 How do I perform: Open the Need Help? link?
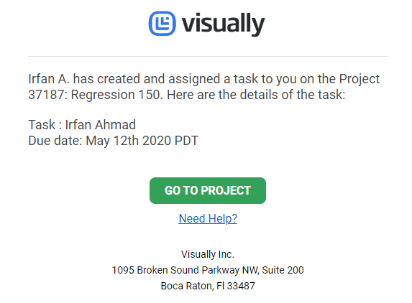click(208, 218)
